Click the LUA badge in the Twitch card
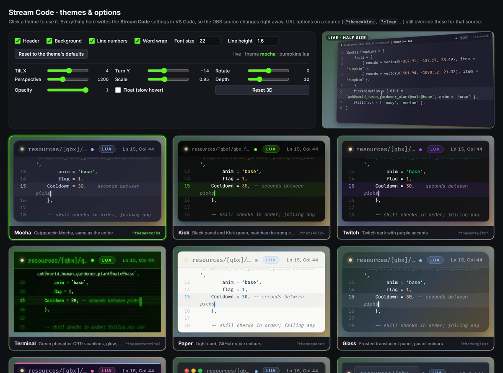This screenshot has width=503, height=373. click(x=435, y=149)
